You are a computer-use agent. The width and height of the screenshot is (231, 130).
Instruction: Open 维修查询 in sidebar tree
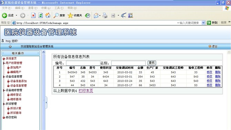pyautogui.click(x=16, y=99)
